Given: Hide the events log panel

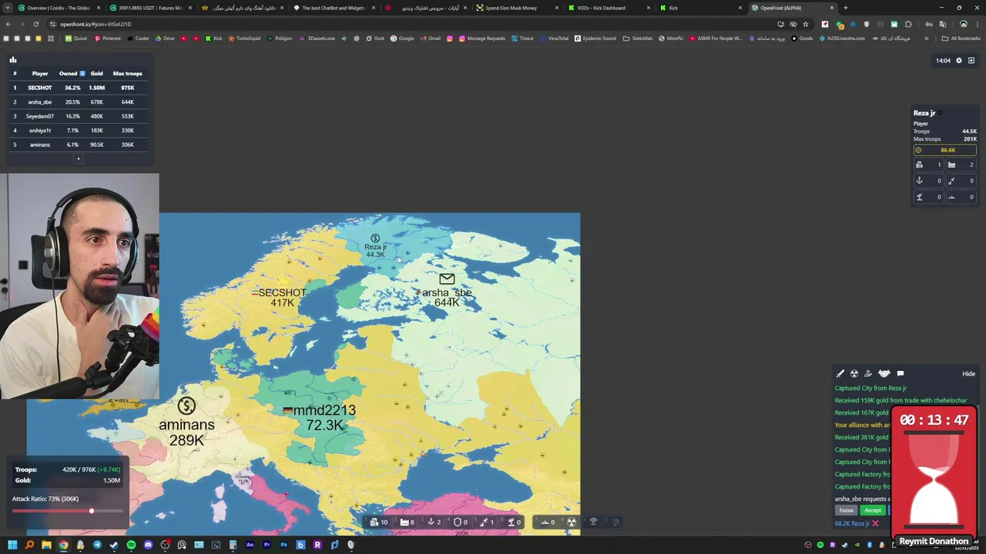Looking at the screenshot, I should click(x=968, y=374).
